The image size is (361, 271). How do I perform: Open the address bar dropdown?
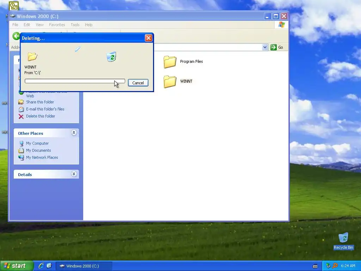pyautogui.click(x=265, y=47)
